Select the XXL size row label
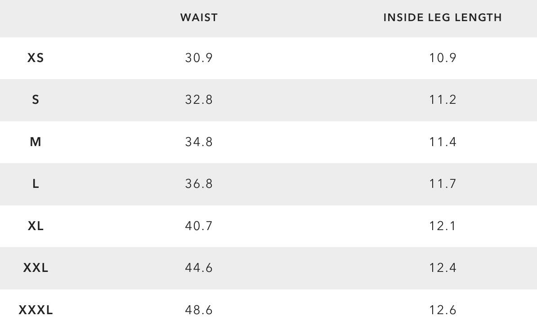The image size is (537, 329). (x=36, y=268)
